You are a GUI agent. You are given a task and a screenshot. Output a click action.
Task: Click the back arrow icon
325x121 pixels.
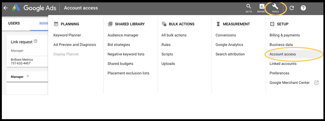[x=6, y=8]
